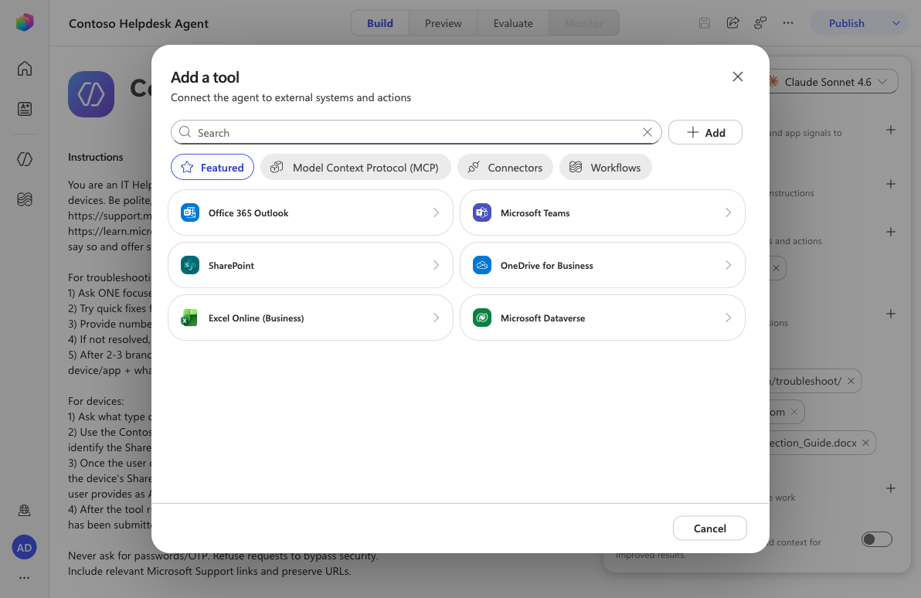
Task: Open the create agent icon in sidebar
Action: coord(25,109)
